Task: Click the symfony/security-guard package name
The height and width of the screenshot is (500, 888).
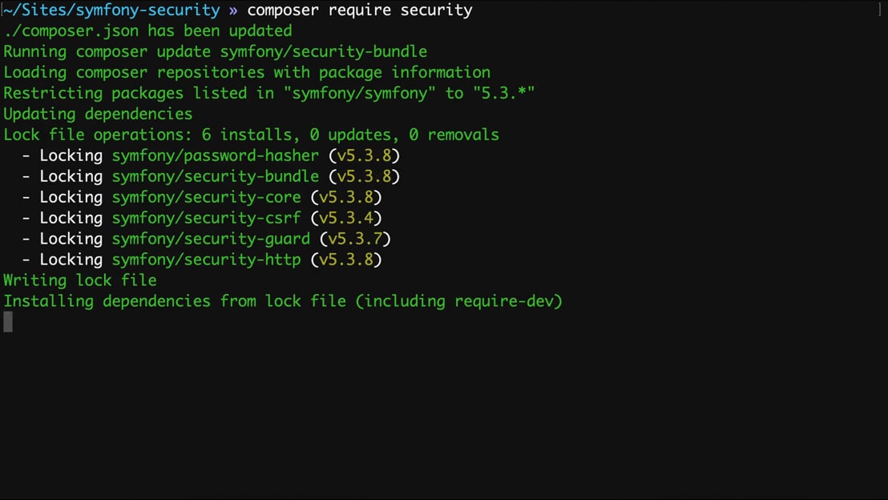Action: [211, 239]
